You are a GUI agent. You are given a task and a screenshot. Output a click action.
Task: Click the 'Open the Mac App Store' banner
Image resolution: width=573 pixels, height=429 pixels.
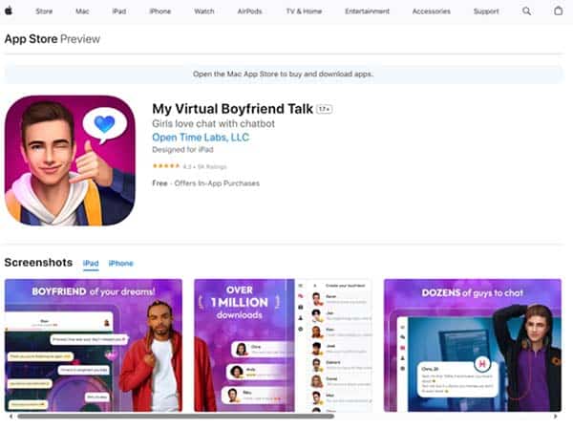click(x=284, y=75)
